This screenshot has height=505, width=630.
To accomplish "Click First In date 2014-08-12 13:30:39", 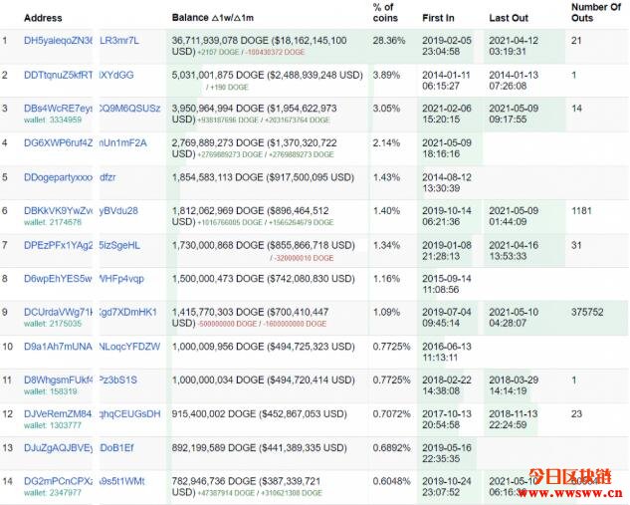I will click(447, 182).
